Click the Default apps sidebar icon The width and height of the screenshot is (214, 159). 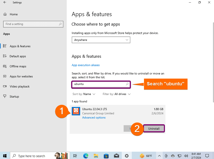(x=5, y=56)
